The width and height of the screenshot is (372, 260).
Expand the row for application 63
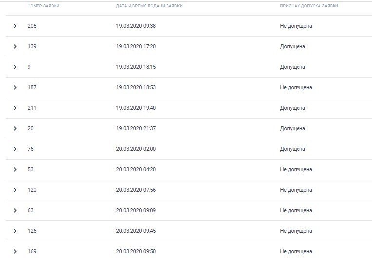pos(15,210)
